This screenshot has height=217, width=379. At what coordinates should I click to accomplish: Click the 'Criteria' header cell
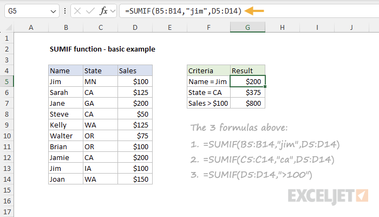208,71
